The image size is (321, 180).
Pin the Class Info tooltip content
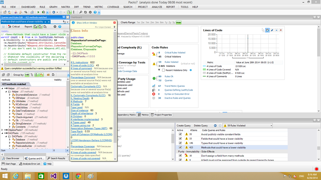[x=114, y=27]
